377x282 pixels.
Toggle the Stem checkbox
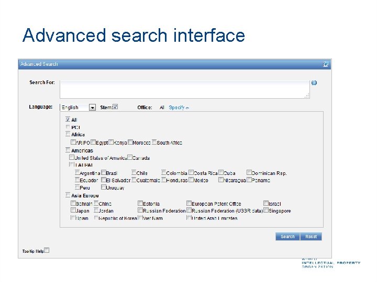(x=115, y=107)
